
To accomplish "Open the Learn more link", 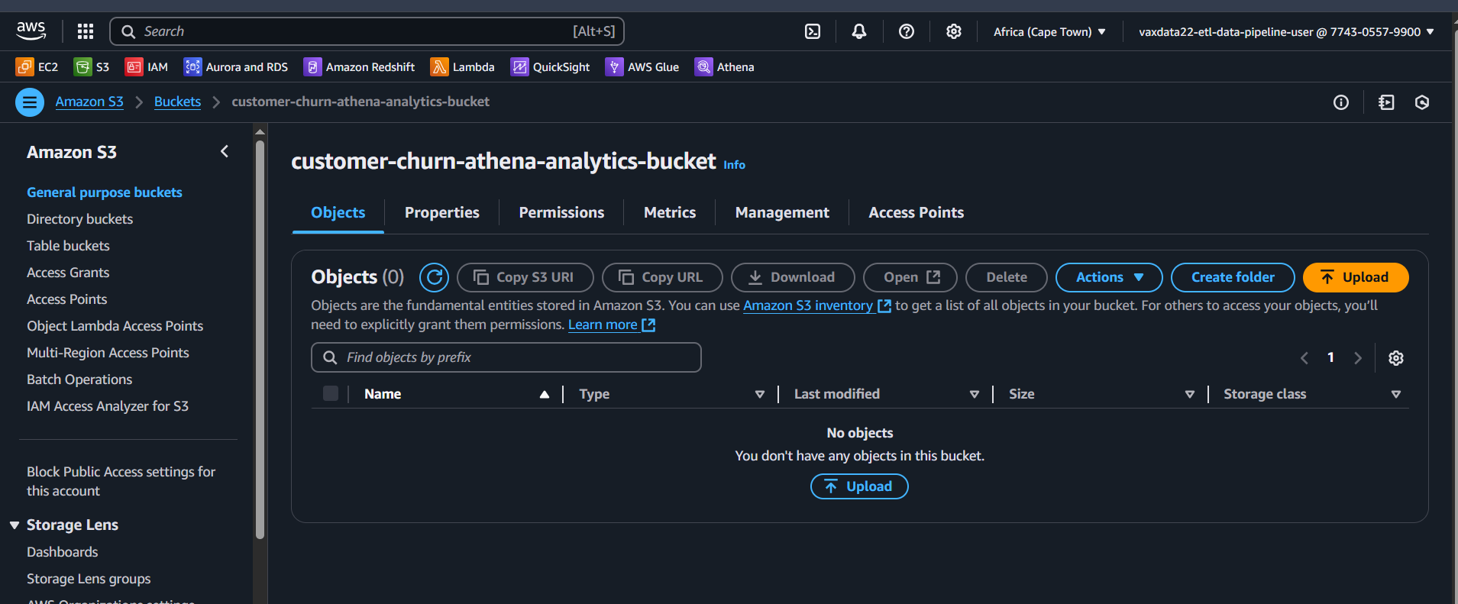I will 612,325.
